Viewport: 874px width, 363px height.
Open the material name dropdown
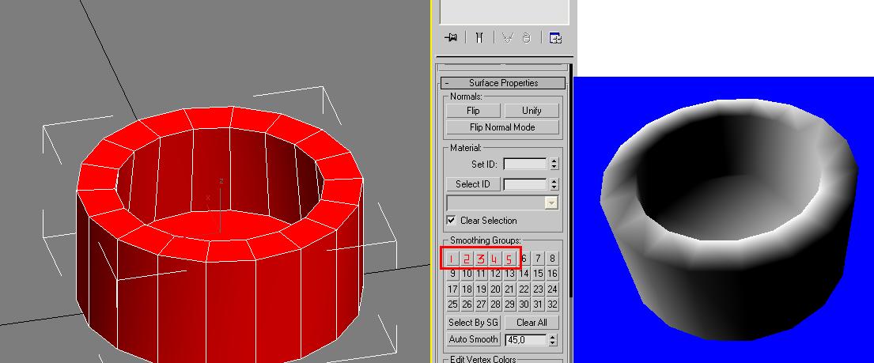click(x=503, y=203)
